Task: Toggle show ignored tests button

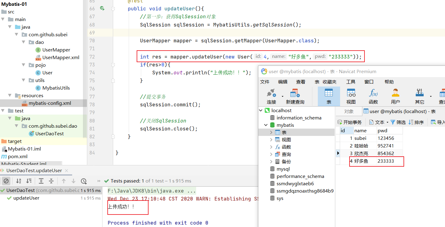Action: (6, 181)
